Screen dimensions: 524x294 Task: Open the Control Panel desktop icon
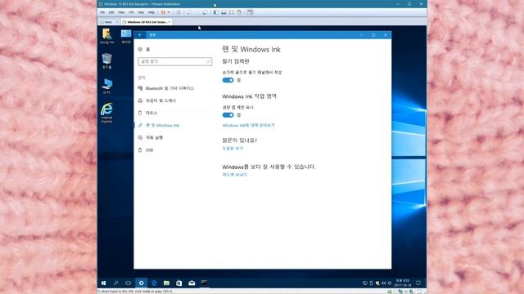click(126, 36)
